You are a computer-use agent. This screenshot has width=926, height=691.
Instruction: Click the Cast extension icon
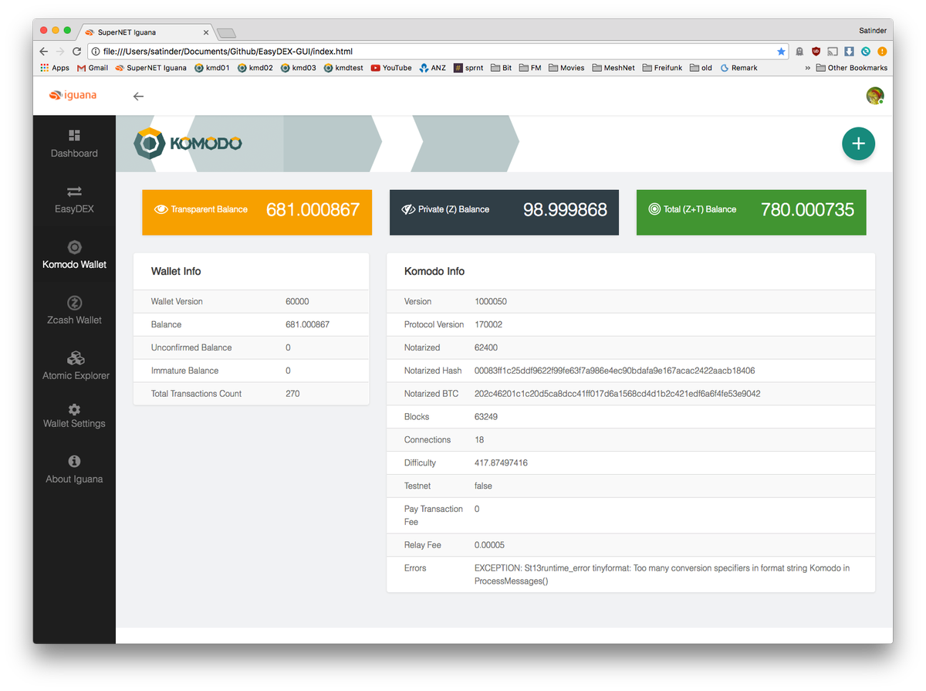pyautogui.click(x=833, y=52)
